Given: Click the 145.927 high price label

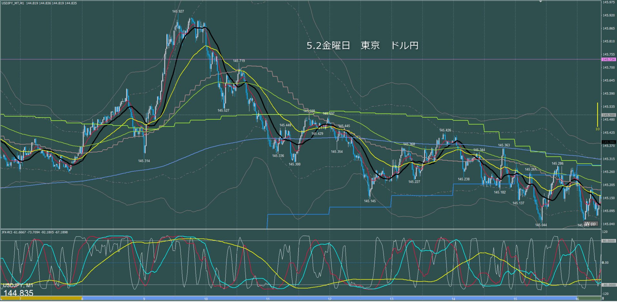Looking at the screenshot, I should pyautogui.click(x=178, y=11).
